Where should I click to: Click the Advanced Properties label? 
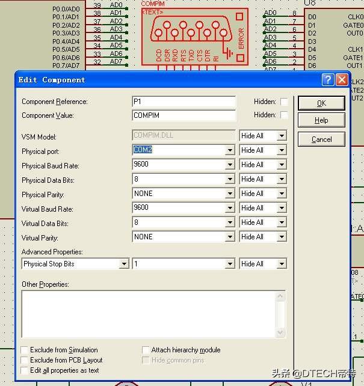(x=52, y=252)
